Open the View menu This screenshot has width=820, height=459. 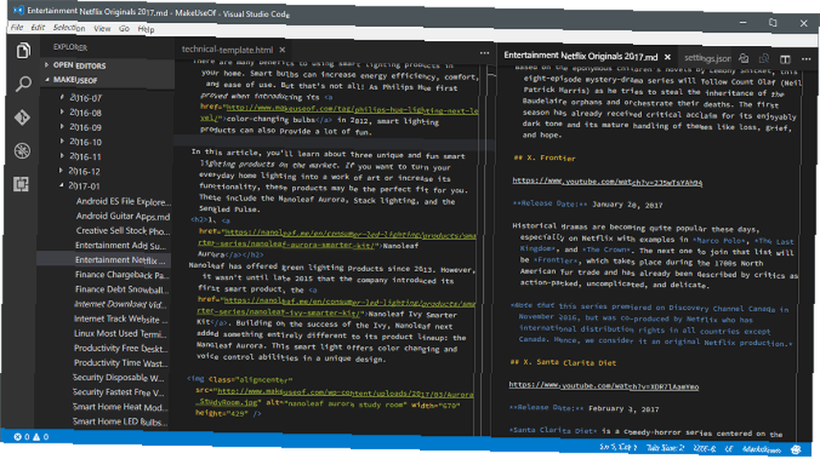coord(102,28)
